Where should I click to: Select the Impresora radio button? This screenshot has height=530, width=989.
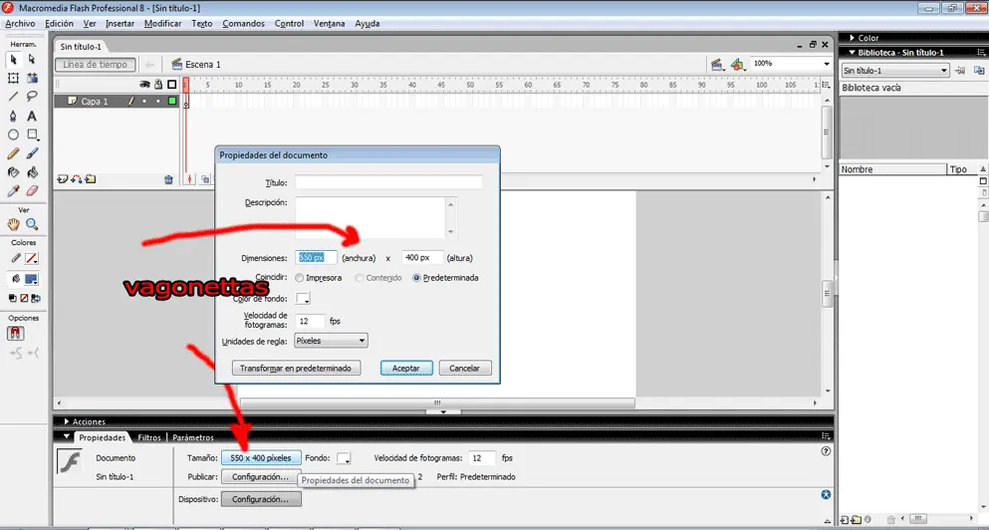[300, 278]
